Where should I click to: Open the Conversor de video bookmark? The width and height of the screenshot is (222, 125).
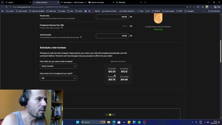[110, 11]
